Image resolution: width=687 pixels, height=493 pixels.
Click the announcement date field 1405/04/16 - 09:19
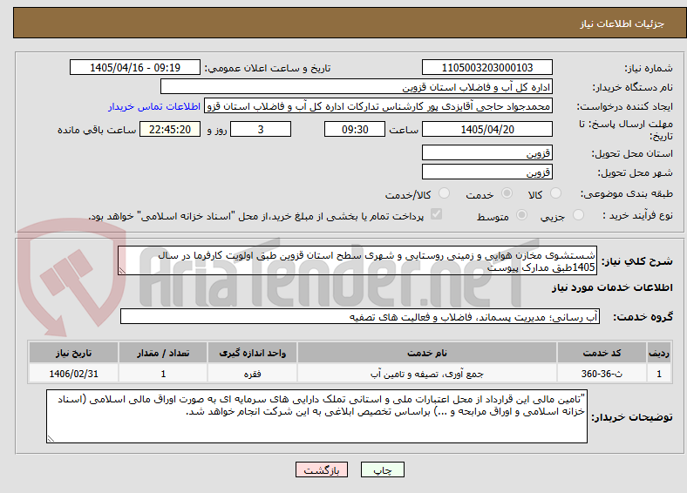135,67
